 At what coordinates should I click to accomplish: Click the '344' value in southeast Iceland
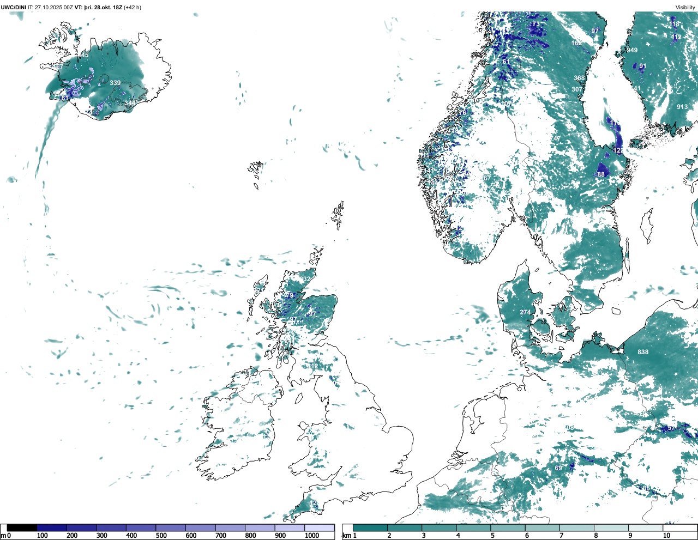pos(130,102)
